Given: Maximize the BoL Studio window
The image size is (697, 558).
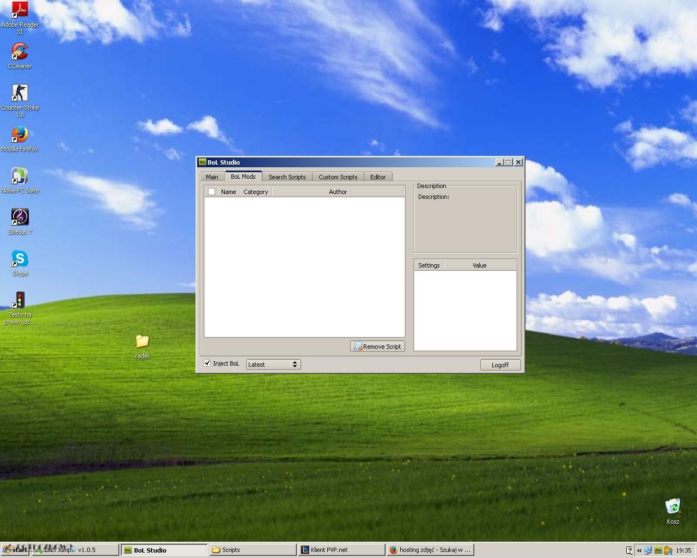Looking at the screenshot, I should tap(509, 162).
